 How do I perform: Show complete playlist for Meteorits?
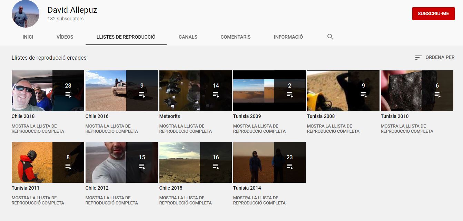pyautogui.click(x=186, y=129)
